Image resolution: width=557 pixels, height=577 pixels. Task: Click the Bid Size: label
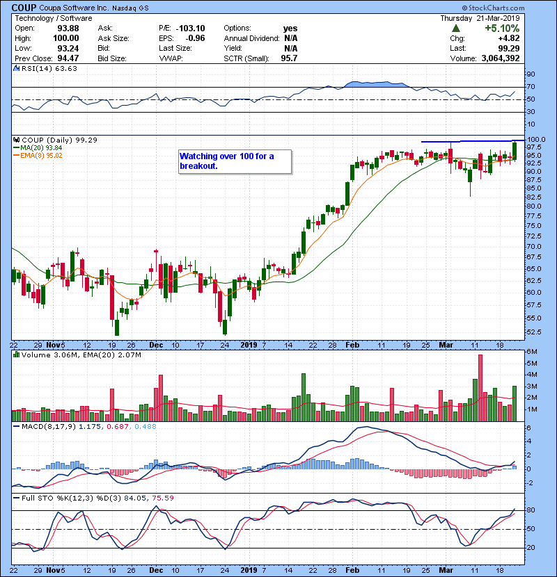point(112,58)
